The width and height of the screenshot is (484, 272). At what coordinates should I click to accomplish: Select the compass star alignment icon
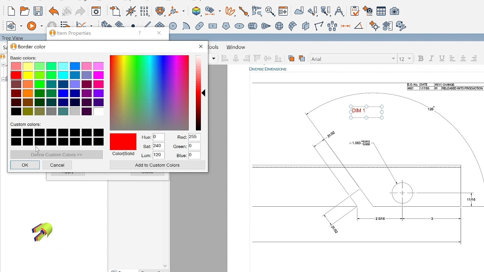click(x=131, y=11)
